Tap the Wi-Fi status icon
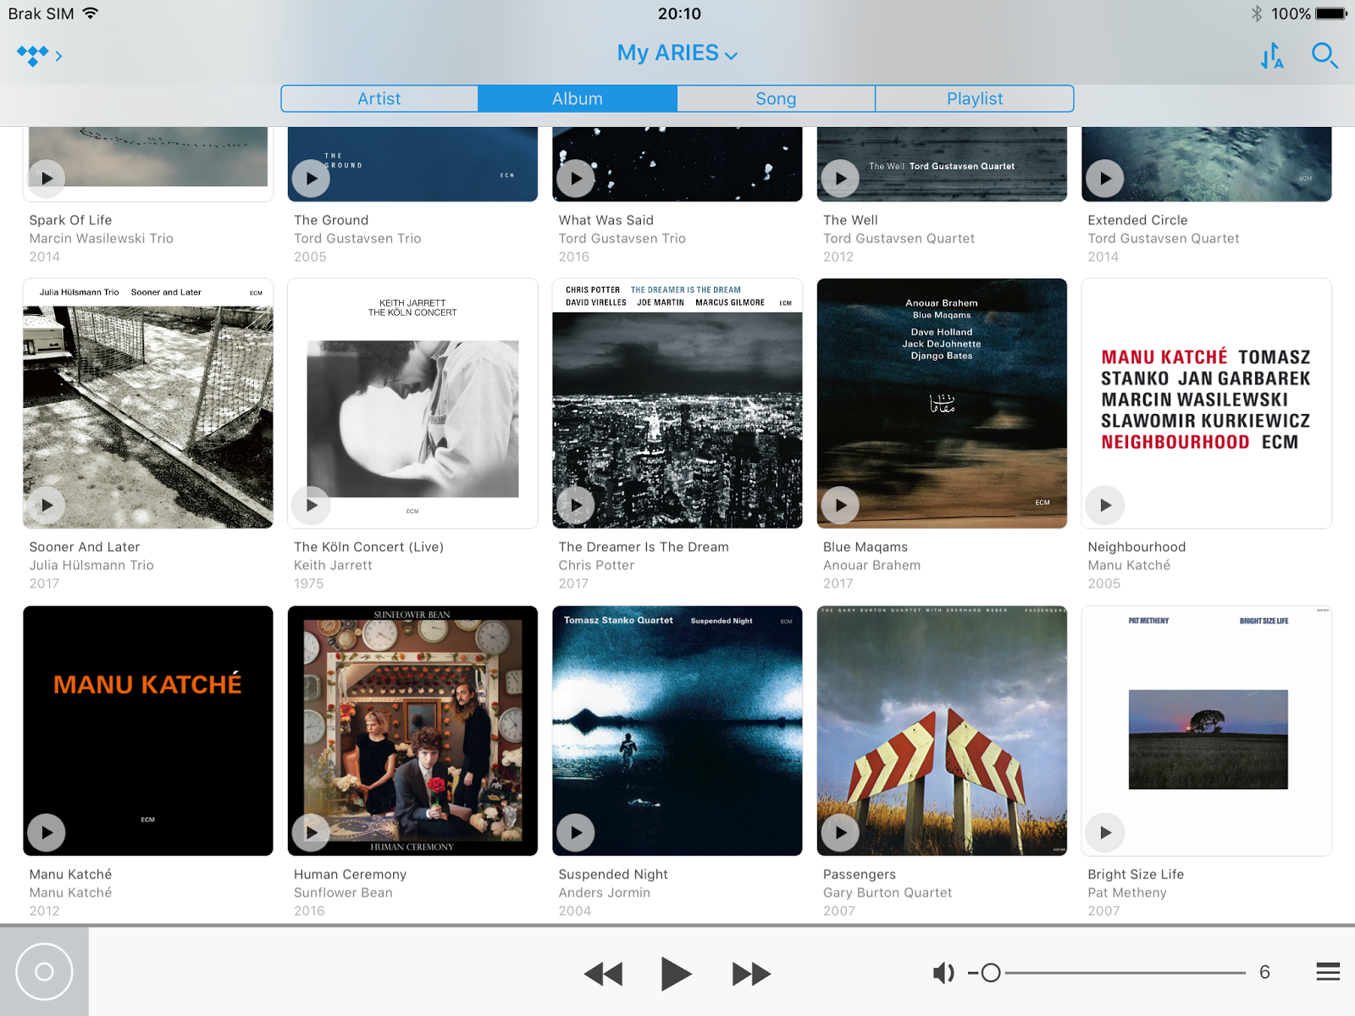Image resolution: width=1355 pixels, height=1016 pixels. pos(91,14)
